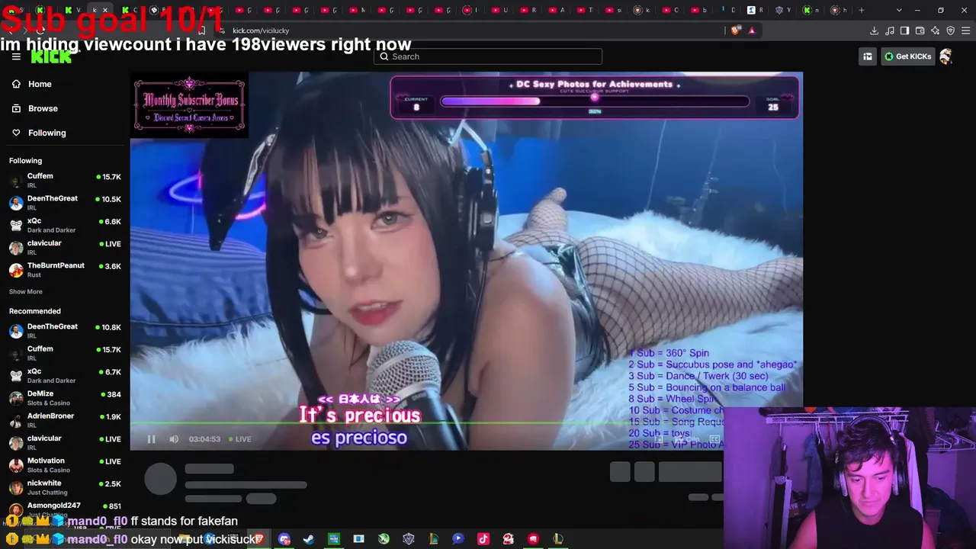Open Motivation channel in Recommended

pos(65,465)
